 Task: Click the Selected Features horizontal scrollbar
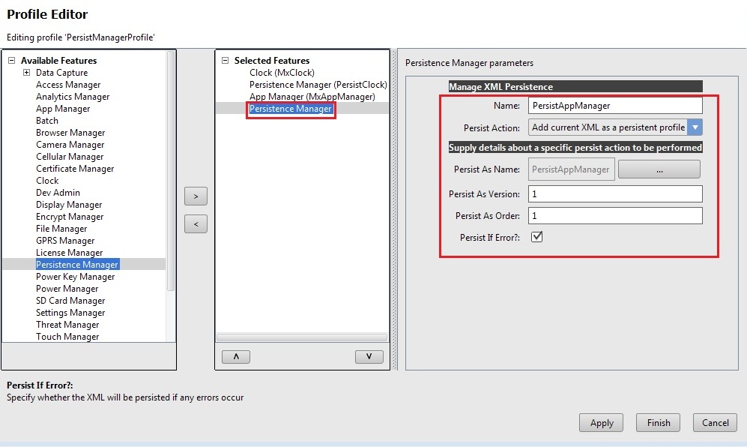302,338
